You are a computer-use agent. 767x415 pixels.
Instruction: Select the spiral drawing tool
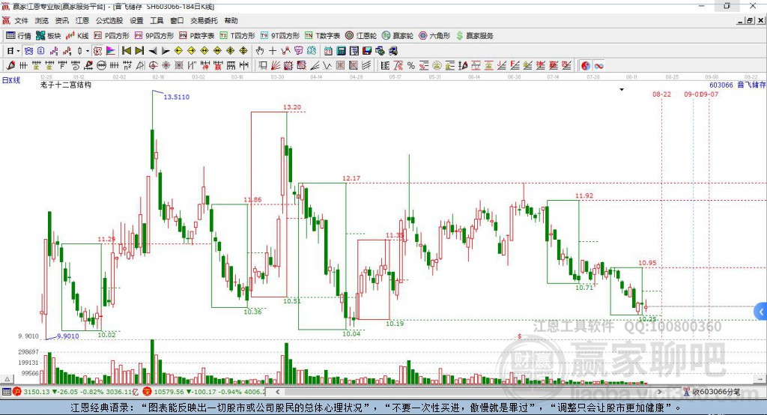tap(76, 66)
